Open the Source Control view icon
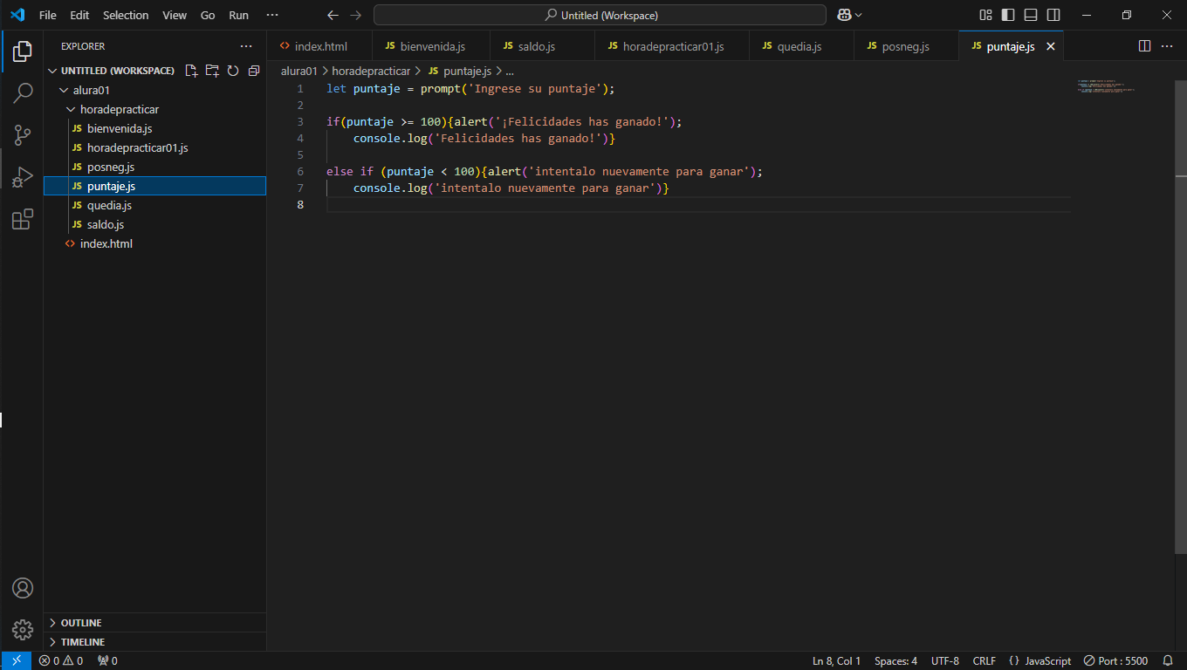The width and height of the screenshot is (1187, 670). tap(23, 135)
